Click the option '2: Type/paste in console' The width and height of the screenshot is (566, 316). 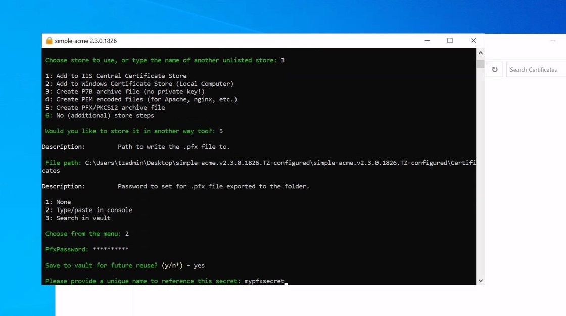pyautogui.click(x=89, y=210)
